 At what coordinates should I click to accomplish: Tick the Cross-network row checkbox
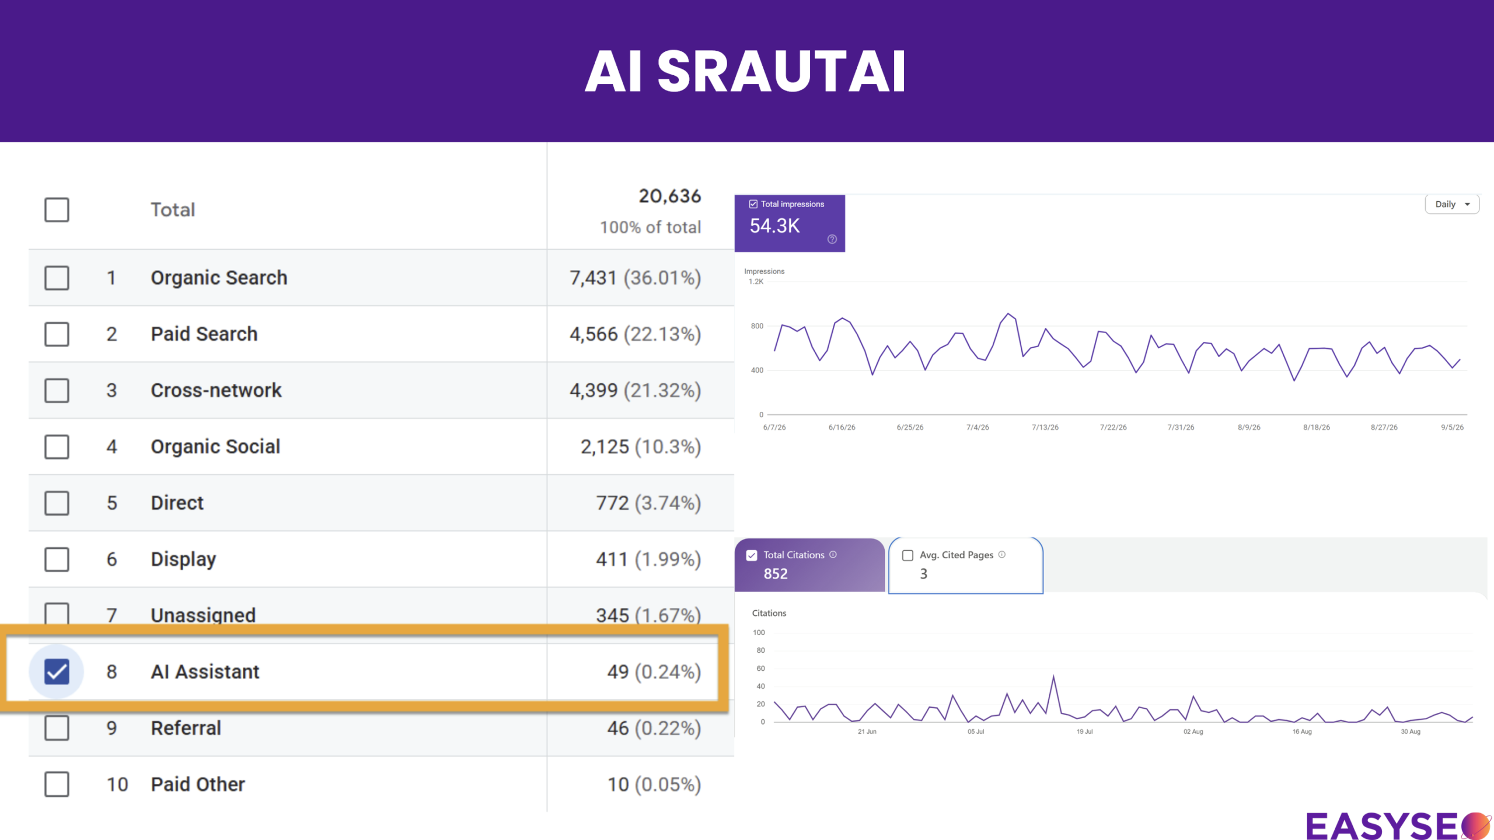point(57,390)
